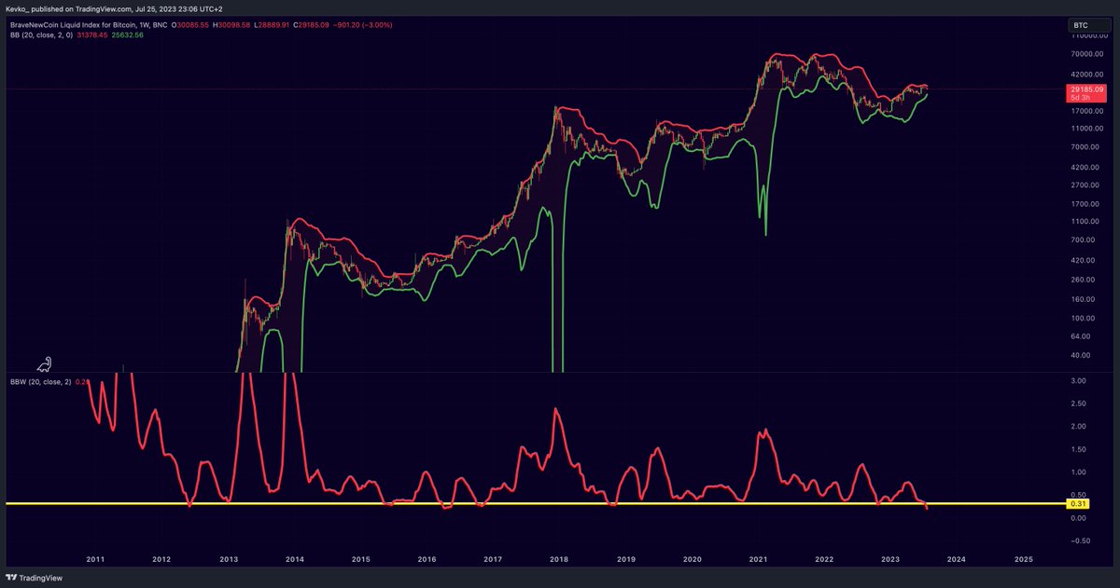Click the 2013 label on time axis
The height and width of the screenshot is (588, 1120).
coord(229,559)
